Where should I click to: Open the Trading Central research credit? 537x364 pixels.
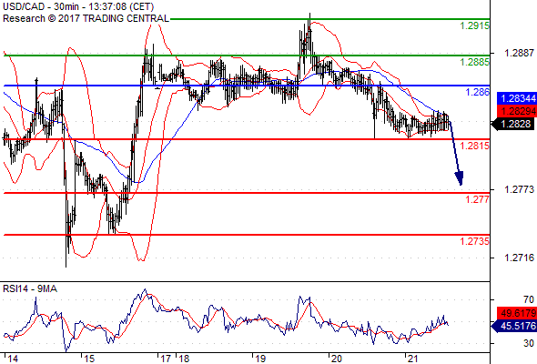(86, 18)
